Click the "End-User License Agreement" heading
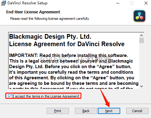The width and height of the screenshot is (151, 118). (x=33, y=12)
